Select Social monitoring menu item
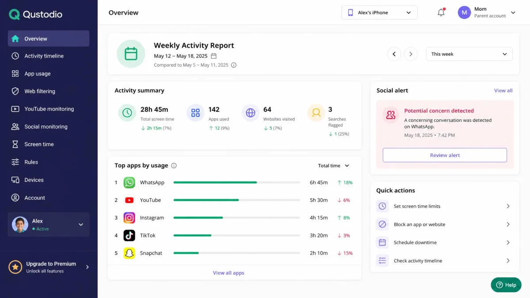The width and height of the screenshot is (530, 298). pyautogui.click(x=49, y=127)
